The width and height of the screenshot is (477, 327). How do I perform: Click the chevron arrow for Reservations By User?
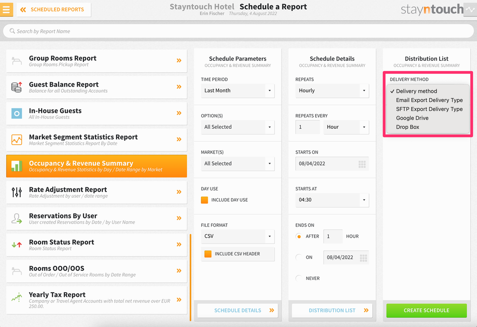(x=179, y=218)
